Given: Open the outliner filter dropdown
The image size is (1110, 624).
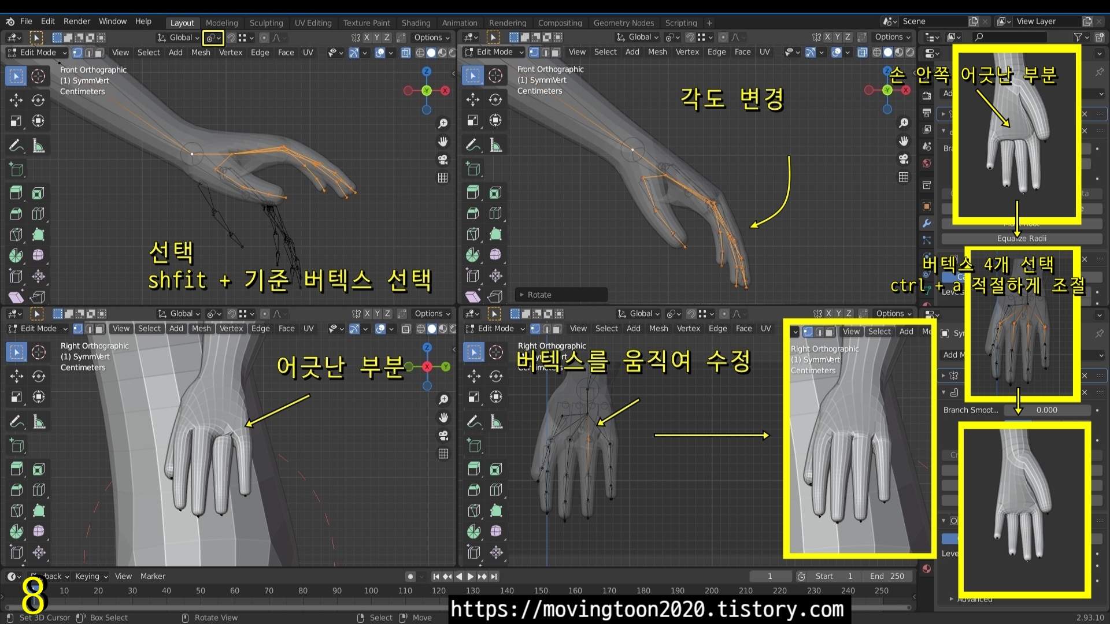Looking at the screenshot, I should point(1081,37).
